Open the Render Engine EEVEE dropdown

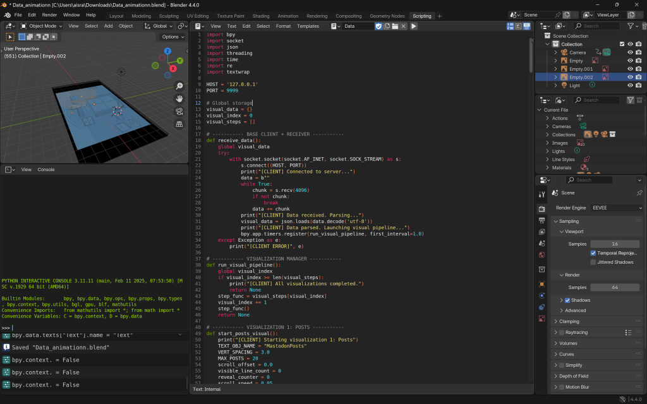[x=617, y=208]
